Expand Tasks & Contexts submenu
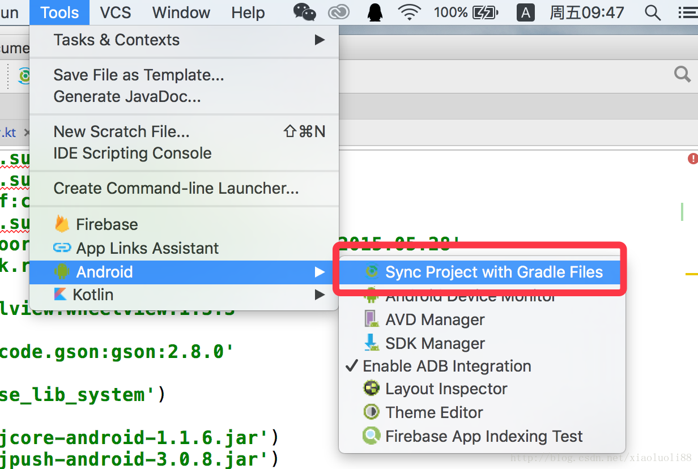Image resolution: width=698 pixels, height=469 pixels. click(184, 40)
